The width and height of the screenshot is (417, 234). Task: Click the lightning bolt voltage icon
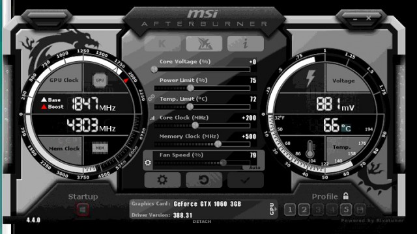(x=310, y=79)
